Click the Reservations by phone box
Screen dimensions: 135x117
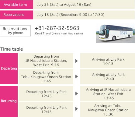click(x=15, y=31)
